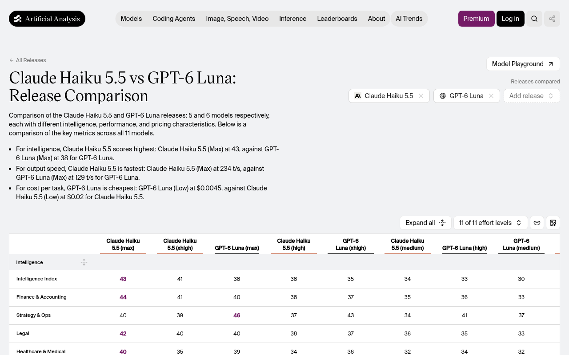Image resolution: width=569 pixels, height=355 pixels.
Task: Click Claude Haiku 5.5 (high) column header
Action: tap(294, 245)
